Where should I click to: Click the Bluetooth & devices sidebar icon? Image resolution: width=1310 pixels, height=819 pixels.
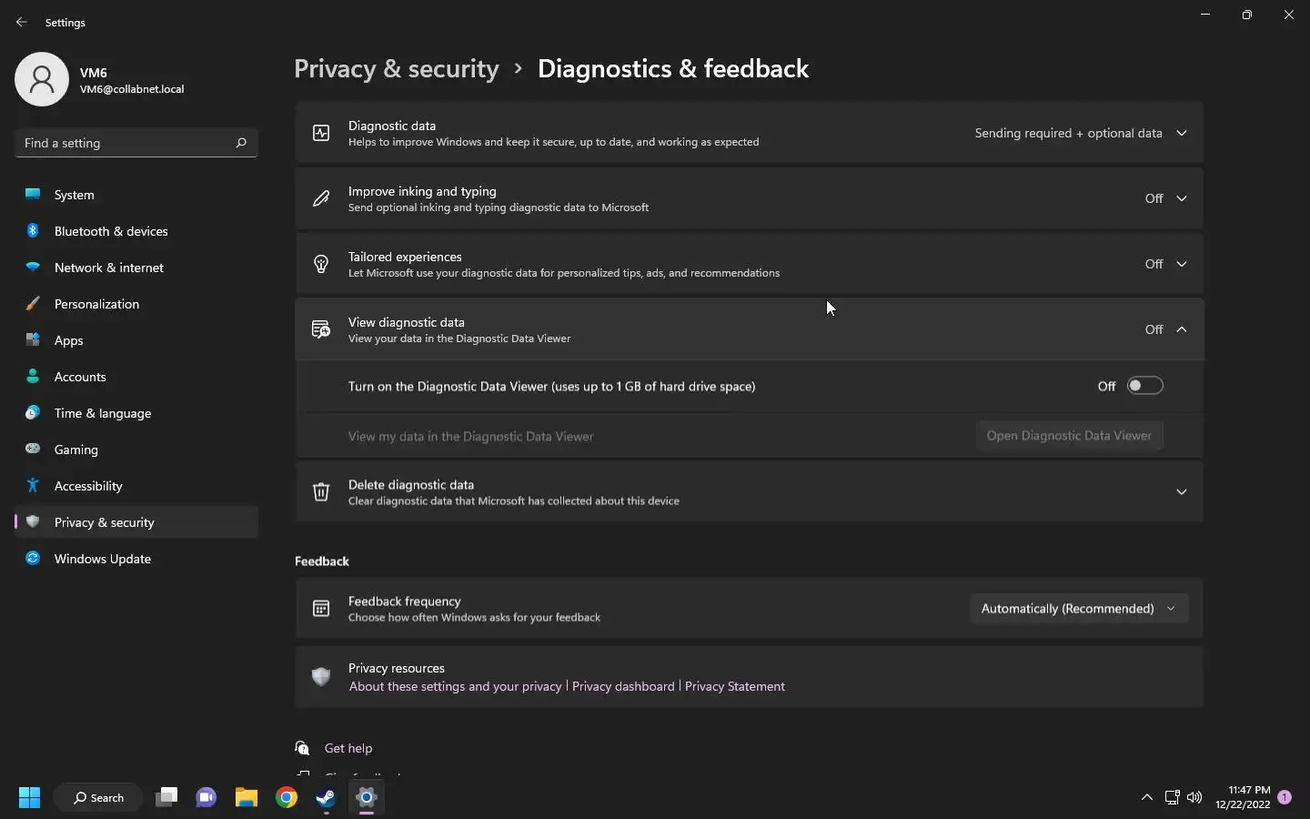(33, 231)
